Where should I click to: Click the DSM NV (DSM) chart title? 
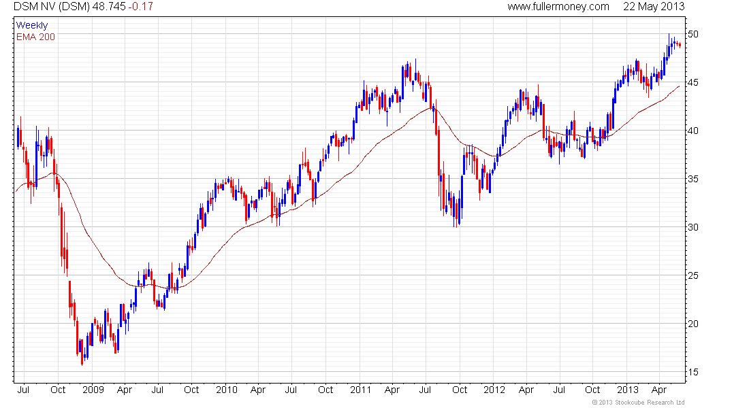click(52, 7)
